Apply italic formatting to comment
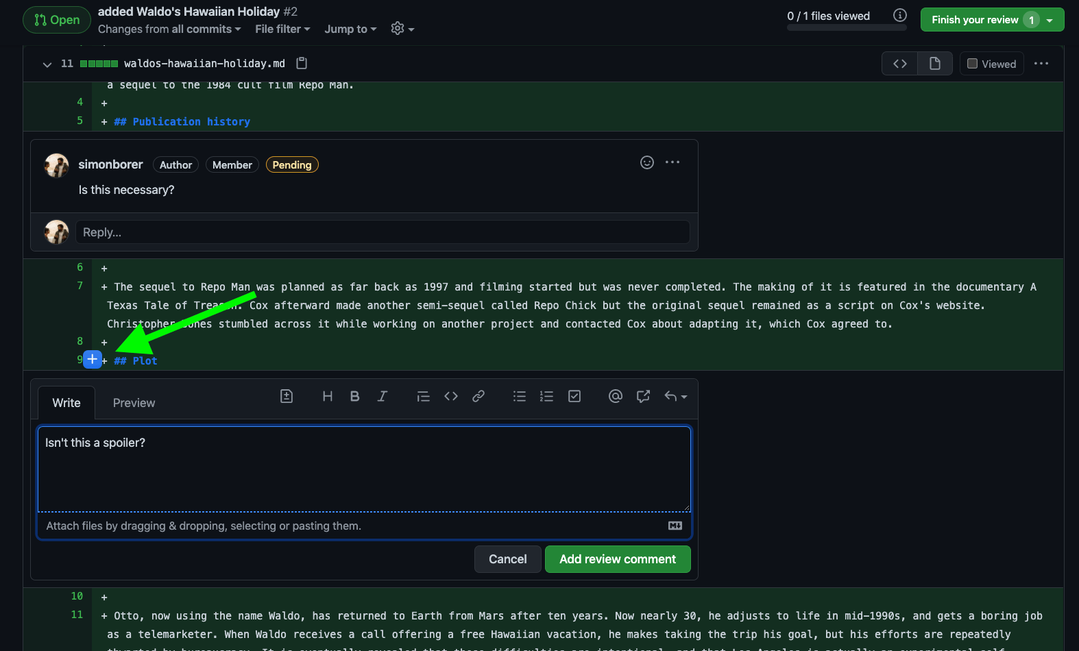 tap(383, 396)
